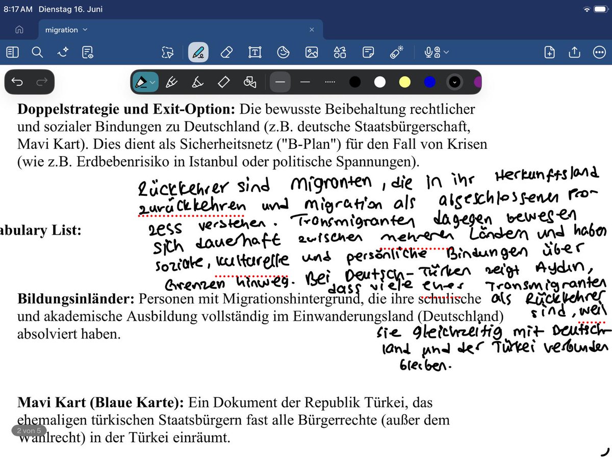Tap the 'abulary List:' heading

[x=40, y=231]
